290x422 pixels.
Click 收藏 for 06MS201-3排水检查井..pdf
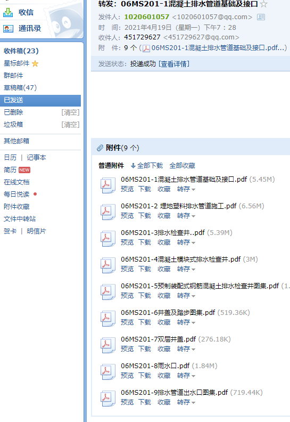164,242
